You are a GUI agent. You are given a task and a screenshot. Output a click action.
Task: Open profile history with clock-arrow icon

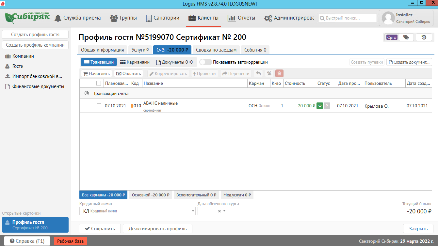click(424, 37)
